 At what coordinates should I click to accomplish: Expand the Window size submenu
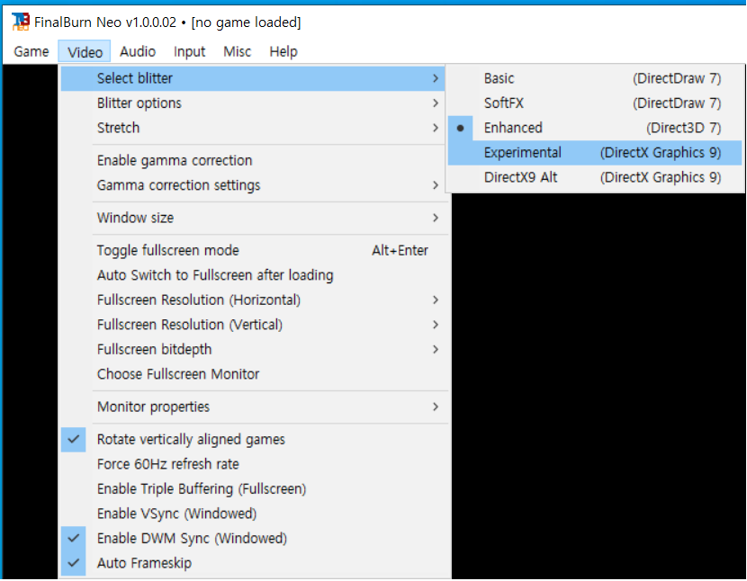[253, 219]
